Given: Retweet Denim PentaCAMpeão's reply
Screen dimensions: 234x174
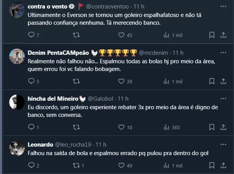Looking at the screenshot, I should click(x=76, y=81).
